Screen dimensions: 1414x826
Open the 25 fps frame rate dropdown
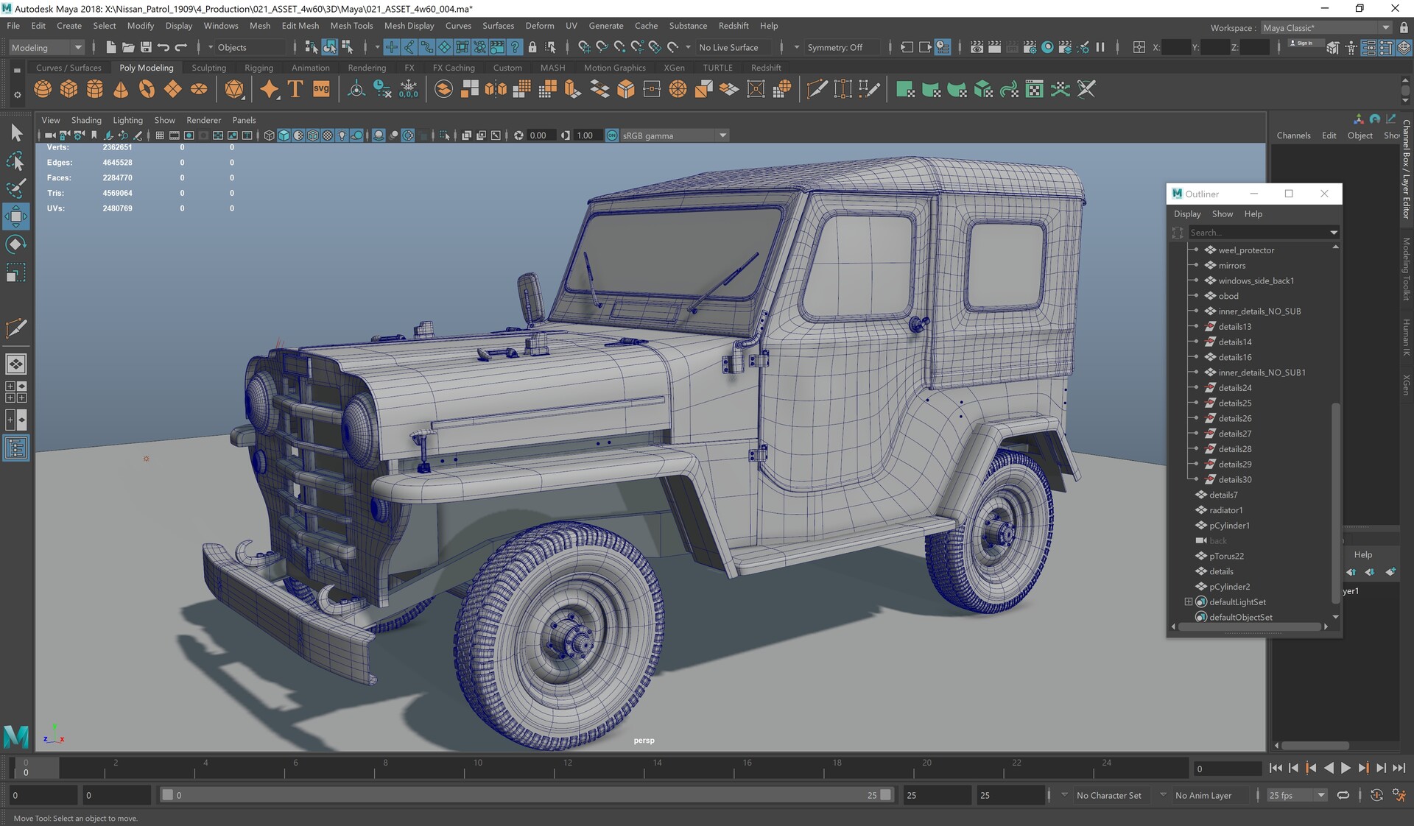1296,795
